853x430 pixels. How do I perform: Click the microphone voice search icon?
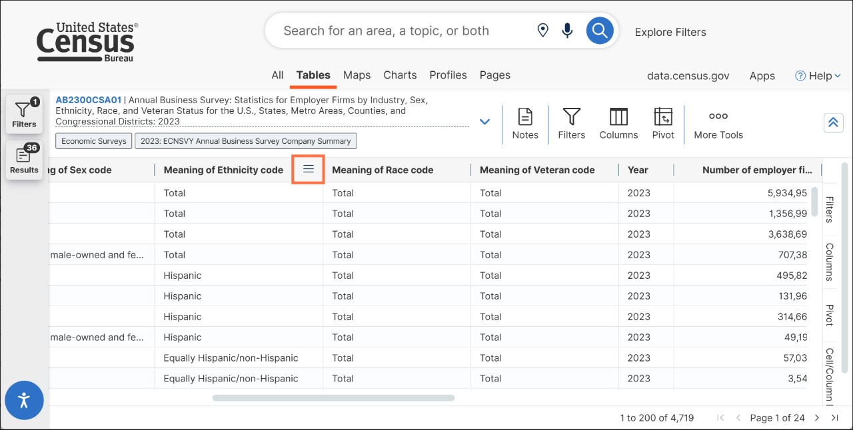[x=567, y=31]
